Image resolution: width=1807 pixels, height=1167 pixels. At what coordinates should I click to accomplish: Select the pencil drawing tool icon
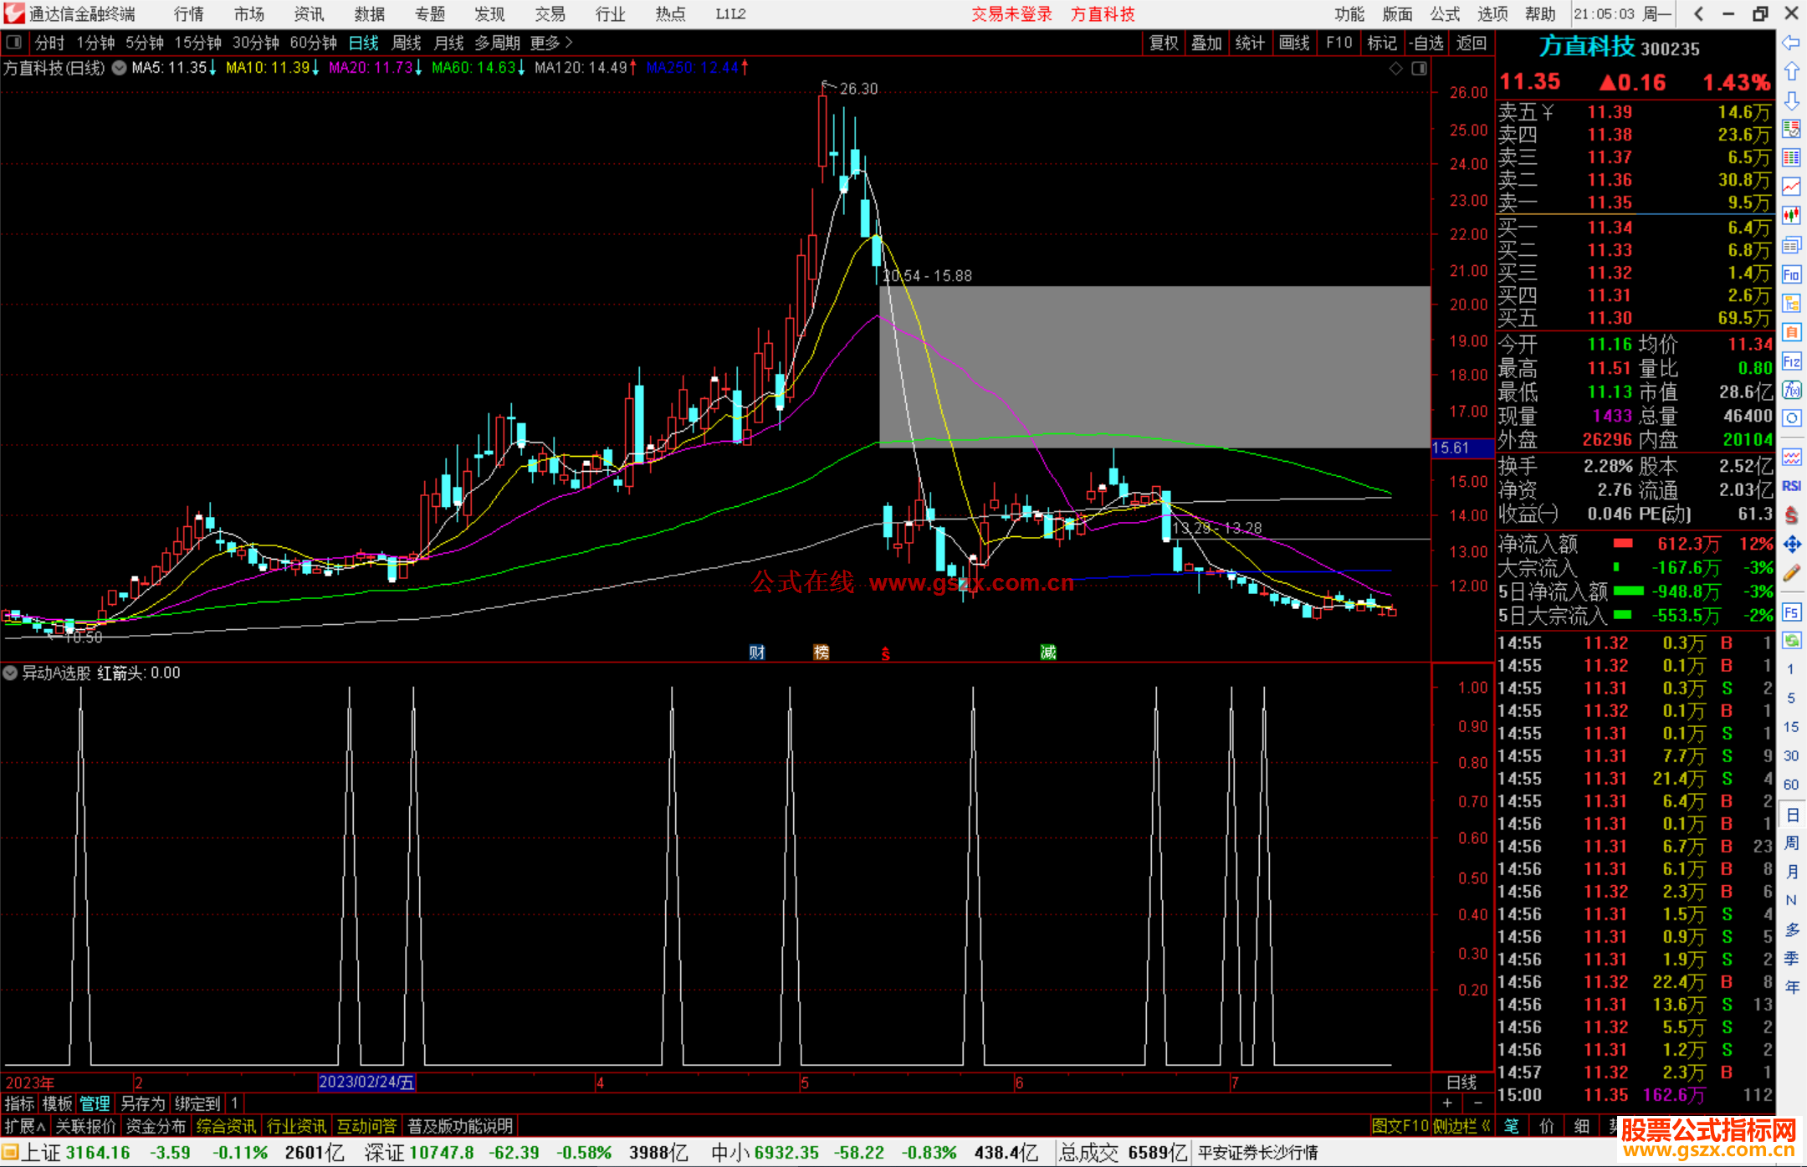tap(1791, 574)
